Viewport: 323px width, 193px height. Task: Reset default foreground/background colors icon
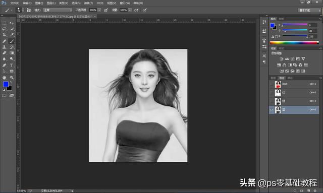[x=4, y=90]
